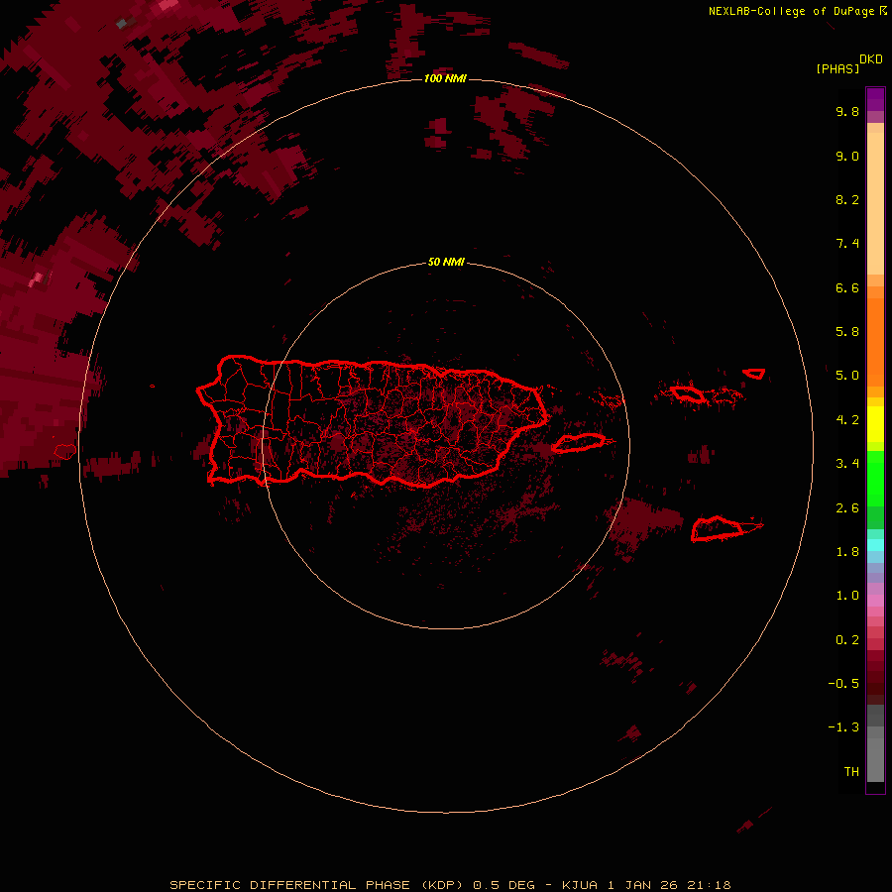Click the -1.3 scale value
Screen dimensions: 892x892
coord(843,727)
